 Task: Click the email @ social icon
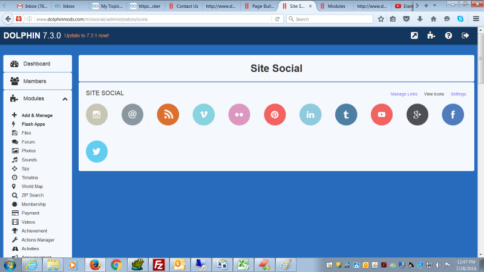click(132, 114)
